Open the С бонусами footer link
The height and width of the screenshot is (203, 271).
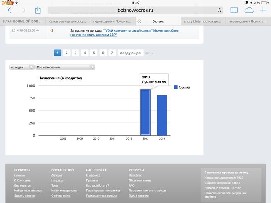click(23, 180)
